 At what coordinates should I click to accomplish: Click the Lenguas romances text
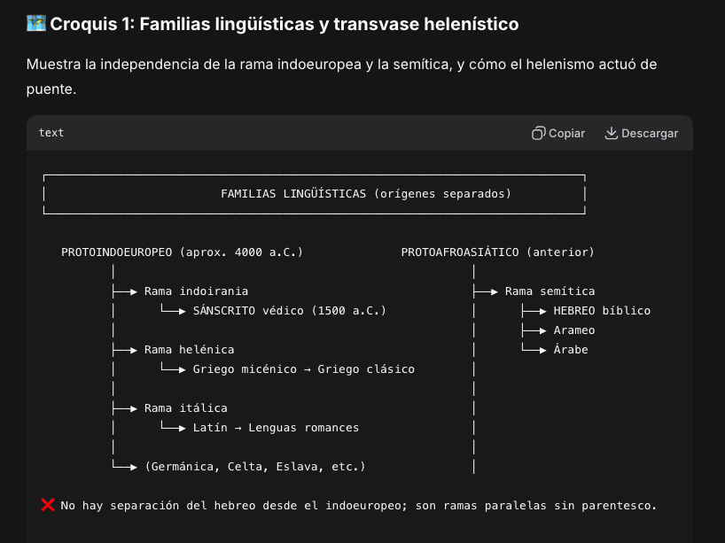pyautogui.click(x=303, y=428)
